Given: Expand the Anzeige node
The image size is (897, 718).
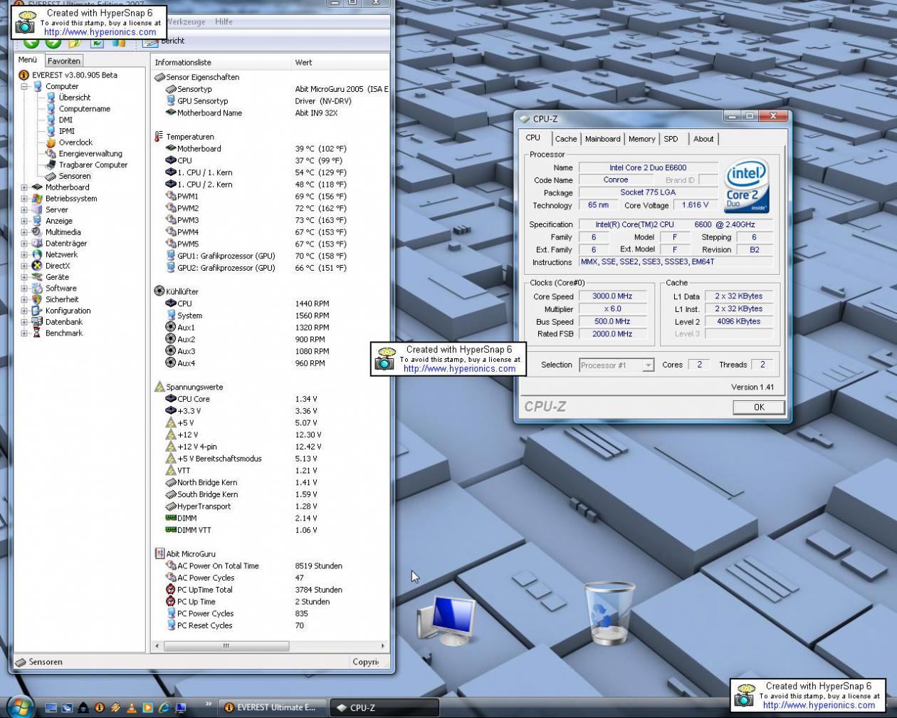Looking at the screenshot, I should 24,221.
